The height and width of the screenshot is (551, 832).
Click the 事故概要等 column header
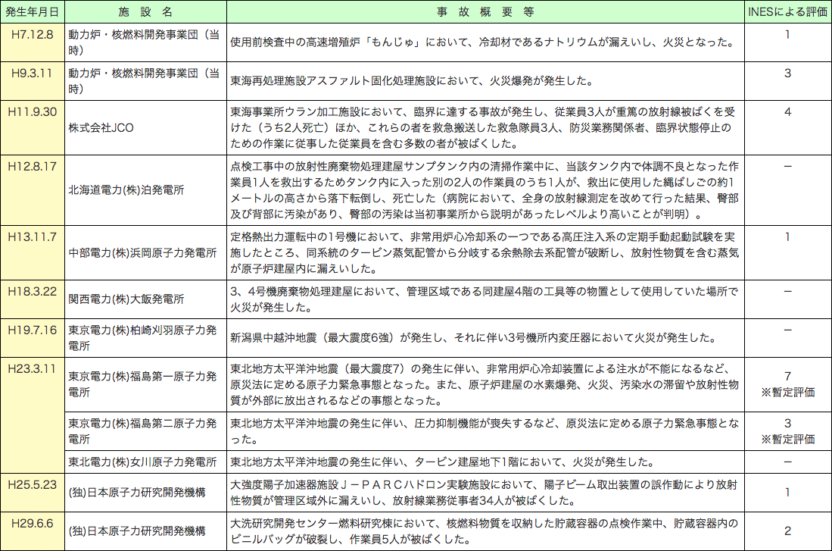coord(485,11)
